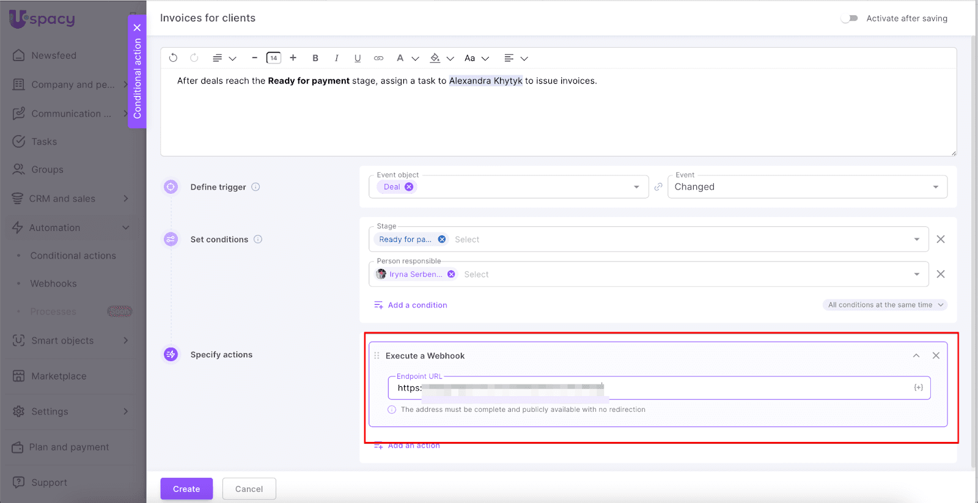Enable the Activate after saving switch
This screenshot has width=978, height=503.
850,18
